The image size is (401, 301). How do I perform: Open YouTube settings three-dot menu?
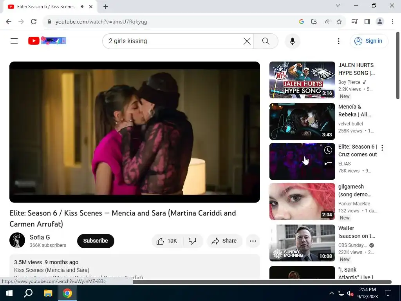tap(339, 41)
